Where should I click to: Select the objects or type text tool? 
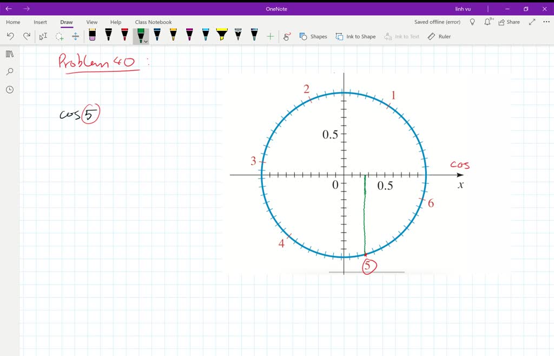click(43, 36)
